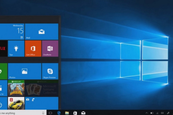The width and height of the screenshot is (173, 115).
Task: Open the Mail tile in Start menu
Action: [42, 32]
